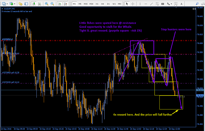Select 'Little fishes were spoted here' text object
This screenshot has width=205, height=131.
coord(108,23)
